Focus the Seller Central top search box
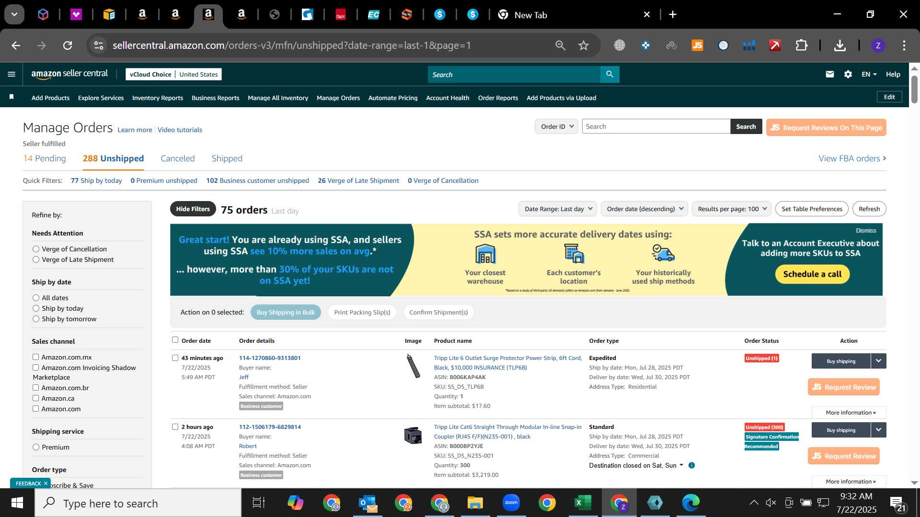The image size is (920, 517). [514, 74]
